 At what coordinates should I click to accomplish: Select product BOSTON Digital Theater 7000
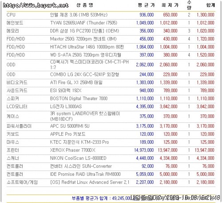point(79,98)
